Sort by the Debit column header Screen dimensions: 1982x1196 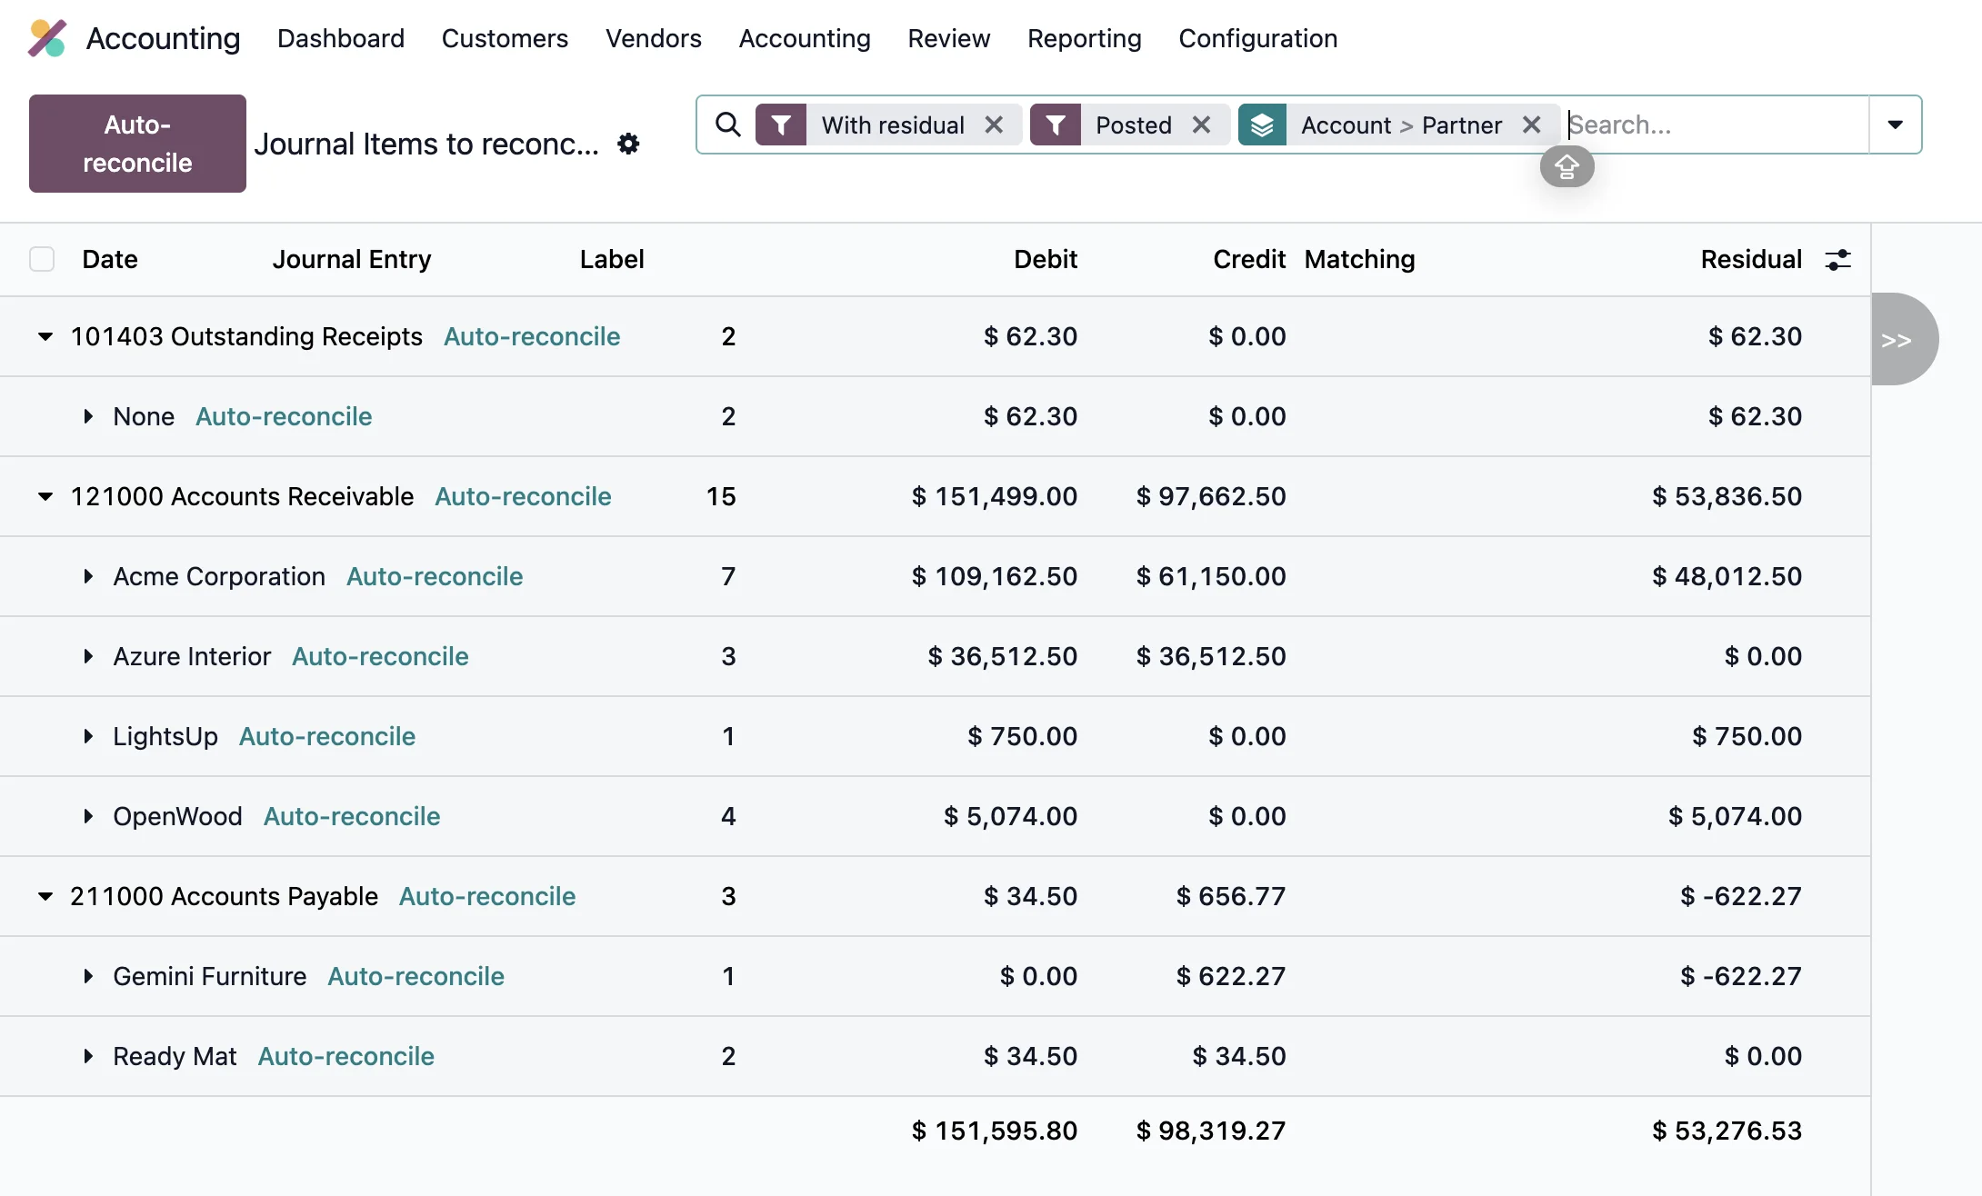(x=1046, y=260)
